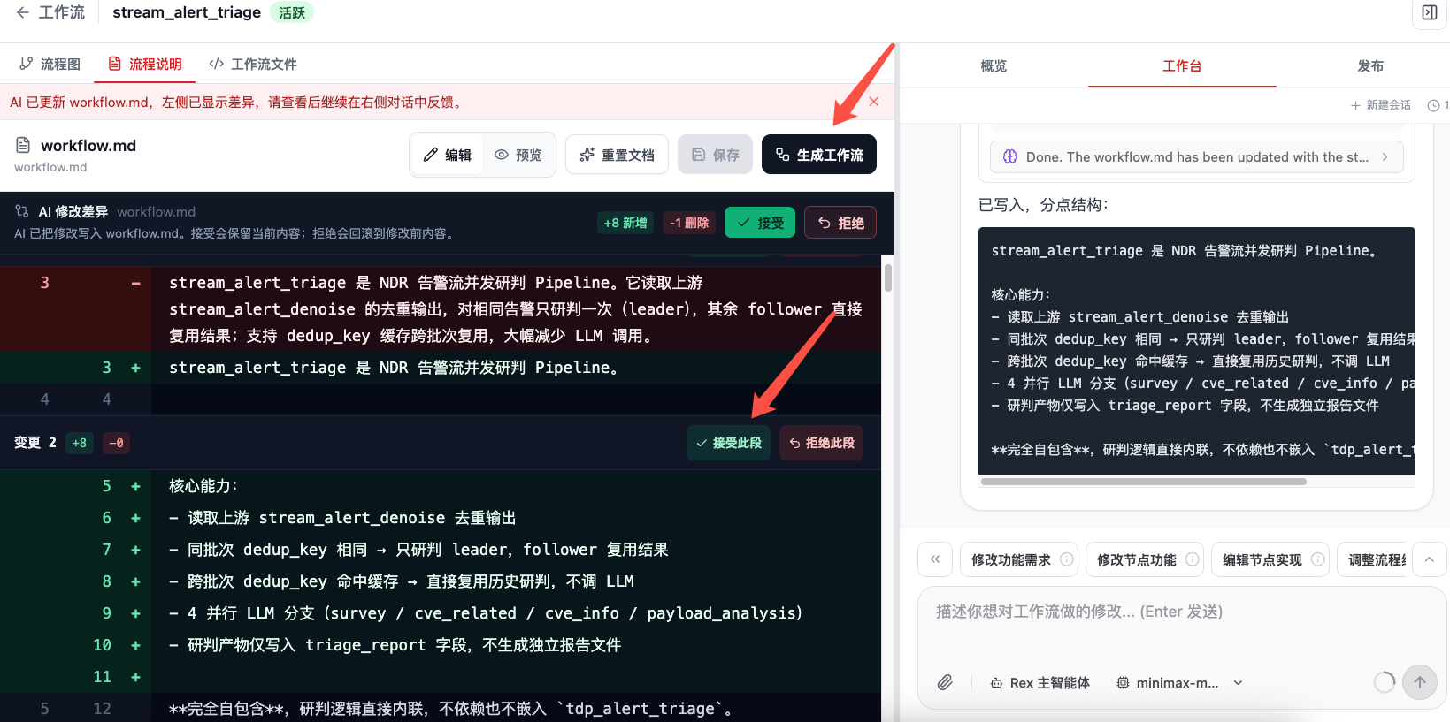Collapse quick actions with double-chevron button
The width and height of the screenshot is (1450, 722).
[935, 559]
